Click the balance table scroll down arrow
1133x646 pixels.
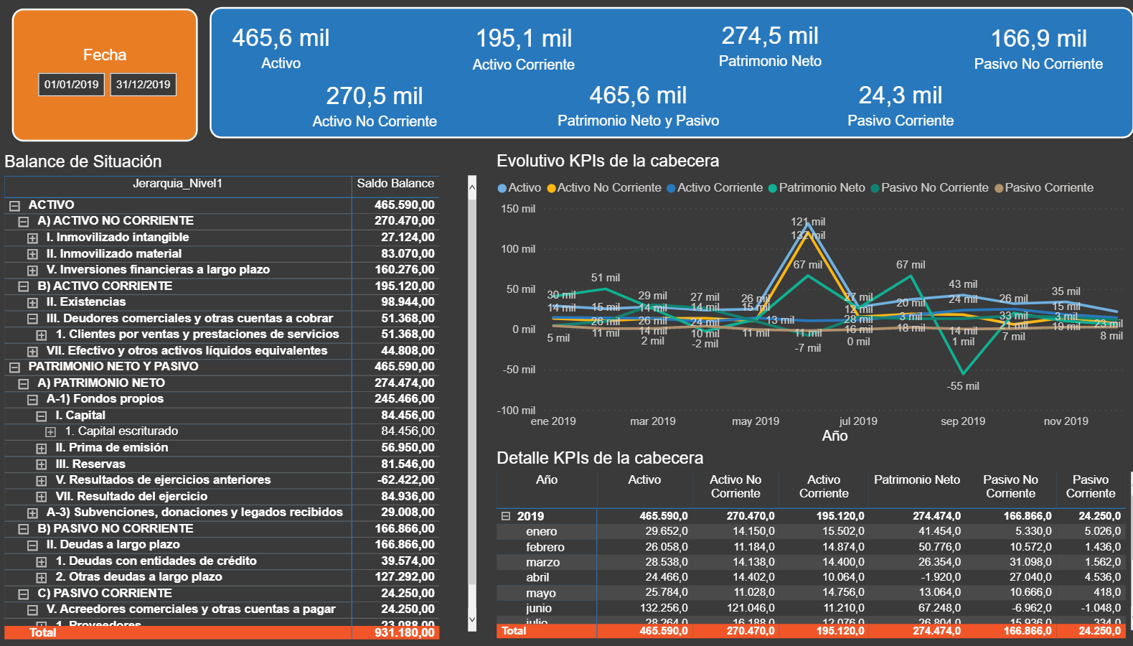tap(472, 619)
